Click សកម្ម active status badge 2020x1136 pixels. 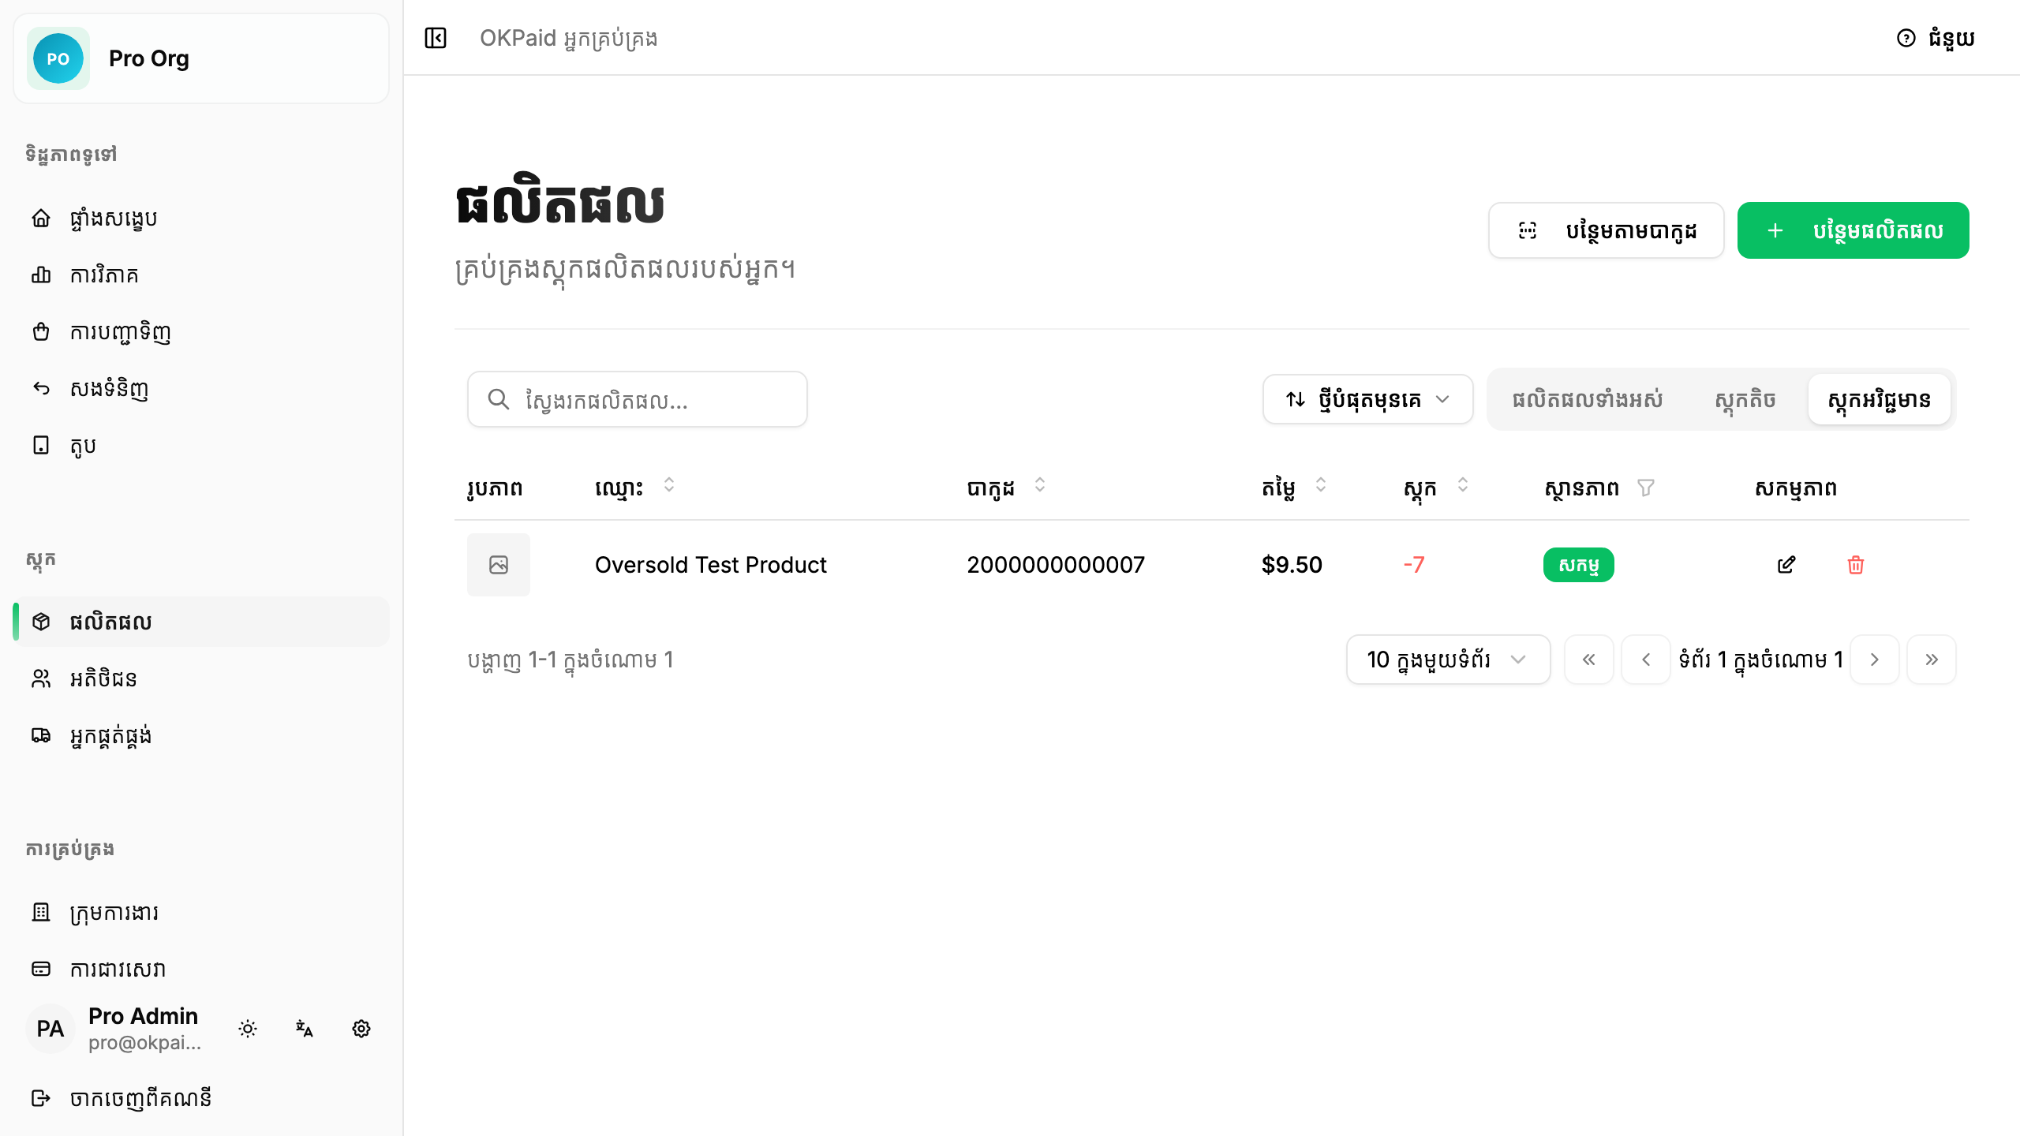tap(1578, 565)
